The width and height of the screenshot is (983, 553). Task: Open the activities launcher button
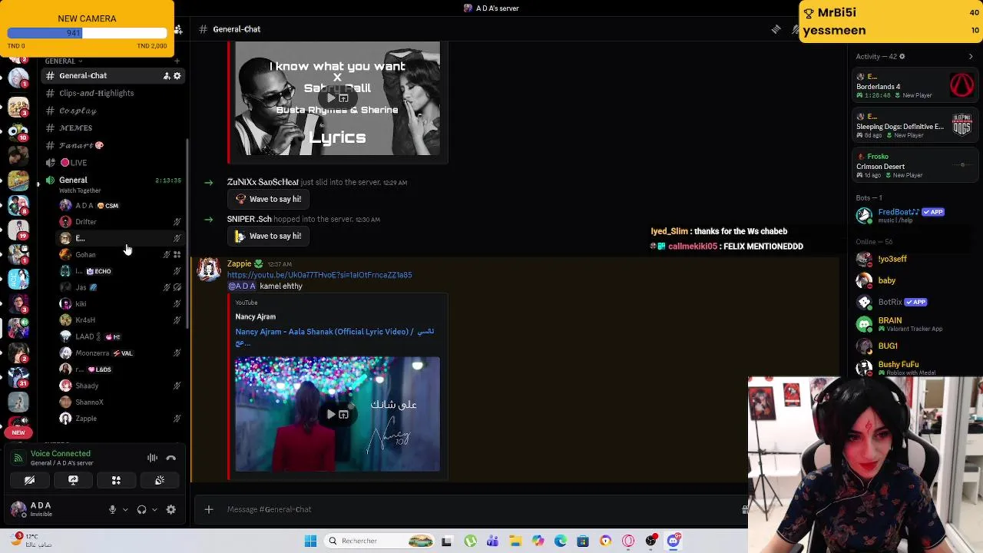(116, 480)
